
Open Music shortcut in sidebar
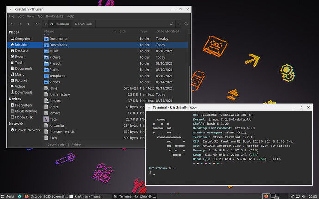[x=25, y=74]
